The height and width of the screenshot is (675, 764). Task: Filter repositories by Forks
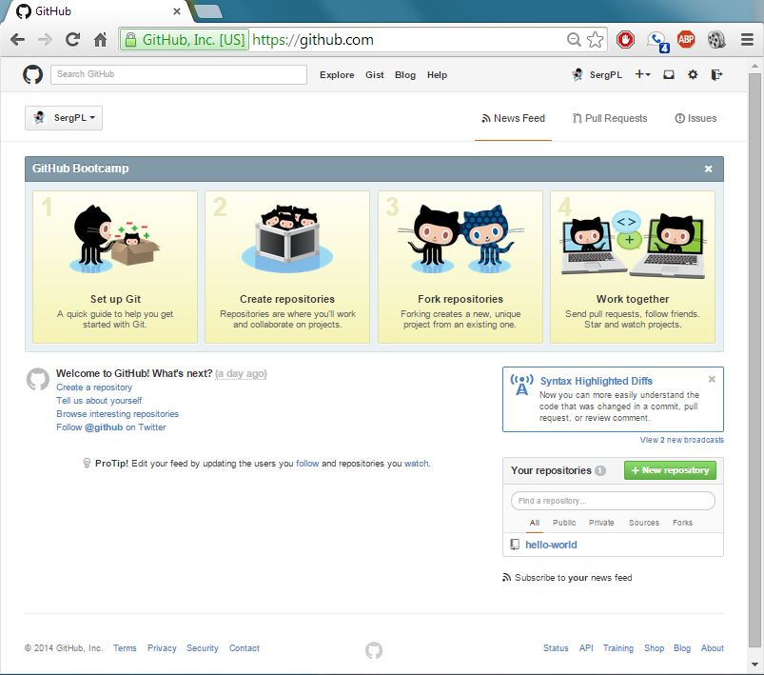coord(682,523)
